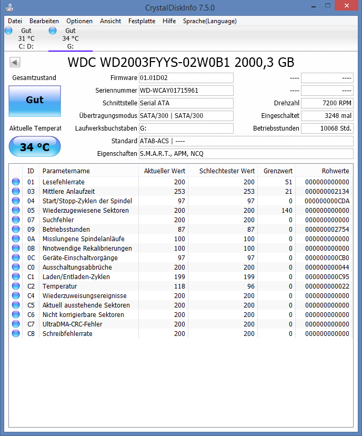Click the blue status orb above C: D:
This screenshot has height=436, width=362.
click(8, 31)
